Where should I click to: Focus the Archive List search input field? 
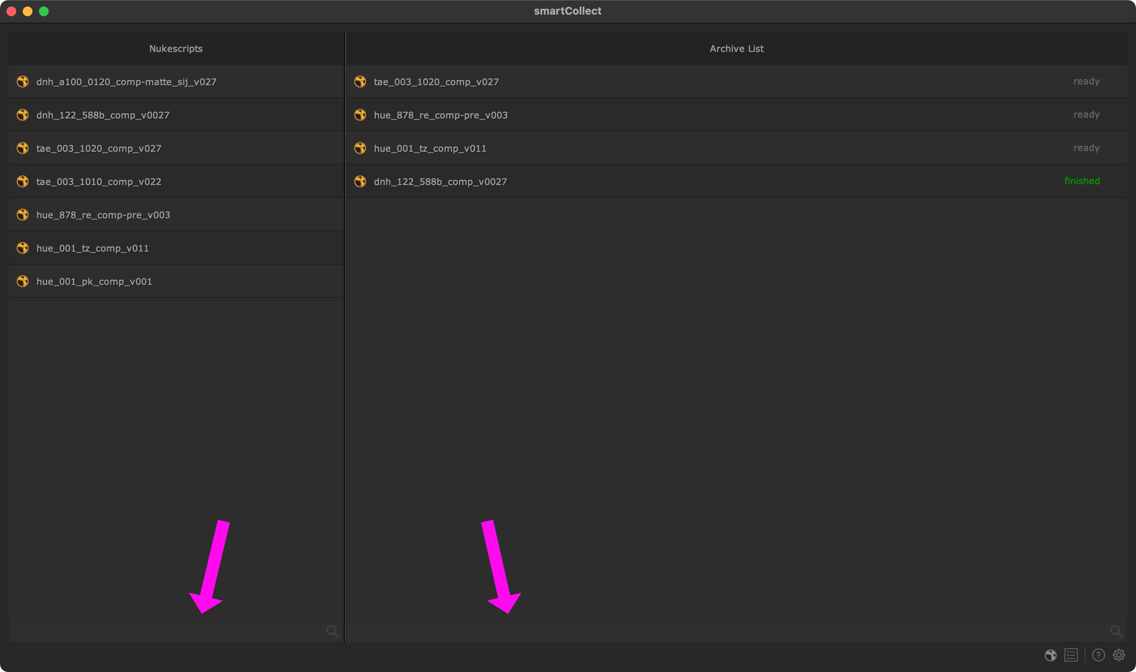pyautogui.click(x=724, y=631)
